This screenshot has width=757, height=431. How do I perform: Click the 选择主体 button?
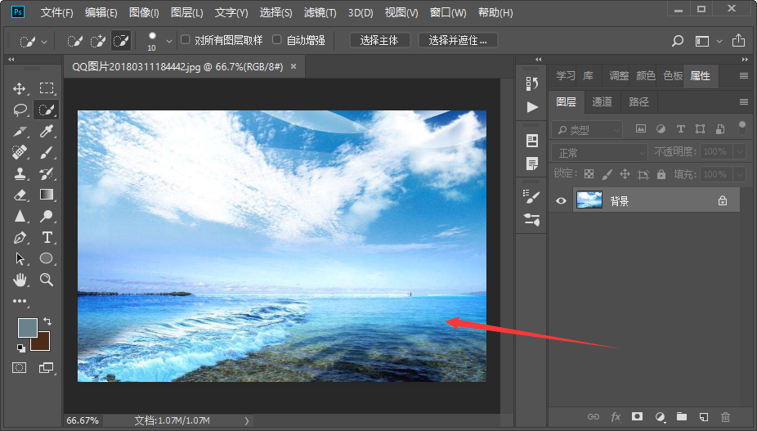(x=379, y=40)
